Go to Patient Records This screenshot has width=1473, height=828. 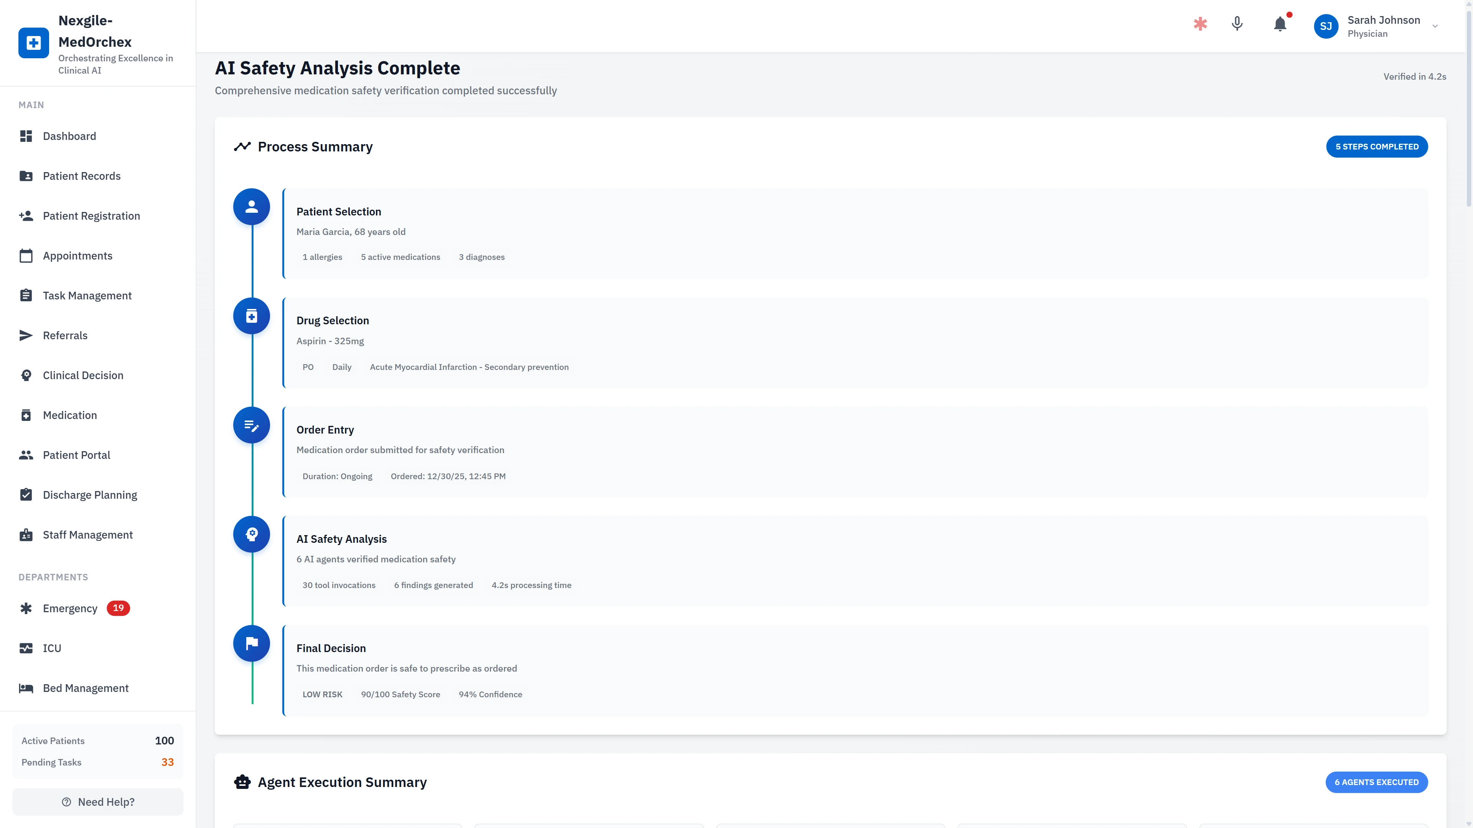[81, 176]
